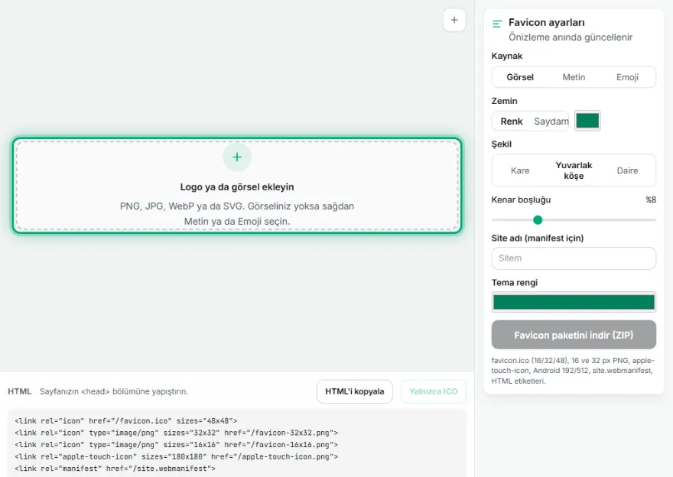Click the Kenar boşluğu slider handle
This screenshot has width=673, height=477.
(x=538, y=220)
